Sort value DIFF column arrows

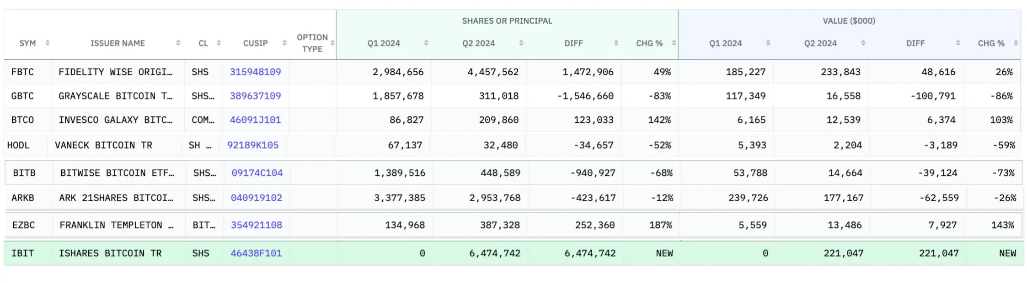958,43
